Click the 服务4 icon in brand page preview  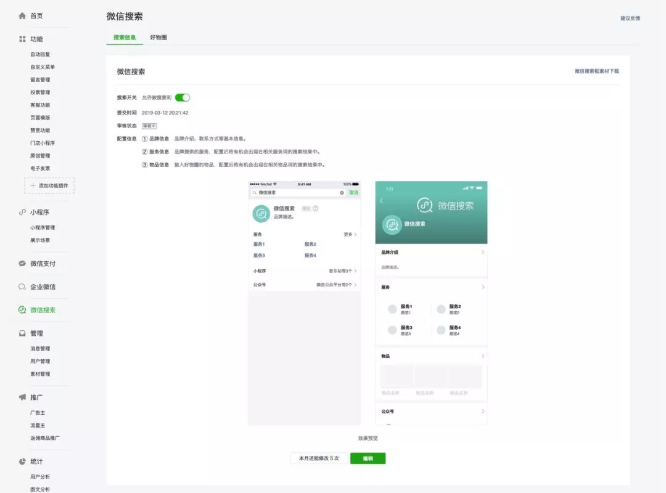(442, 330)
